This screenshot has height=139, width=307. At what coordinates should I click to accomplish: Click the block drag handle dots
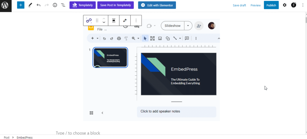pyautogui.click(x=97, y=21)
